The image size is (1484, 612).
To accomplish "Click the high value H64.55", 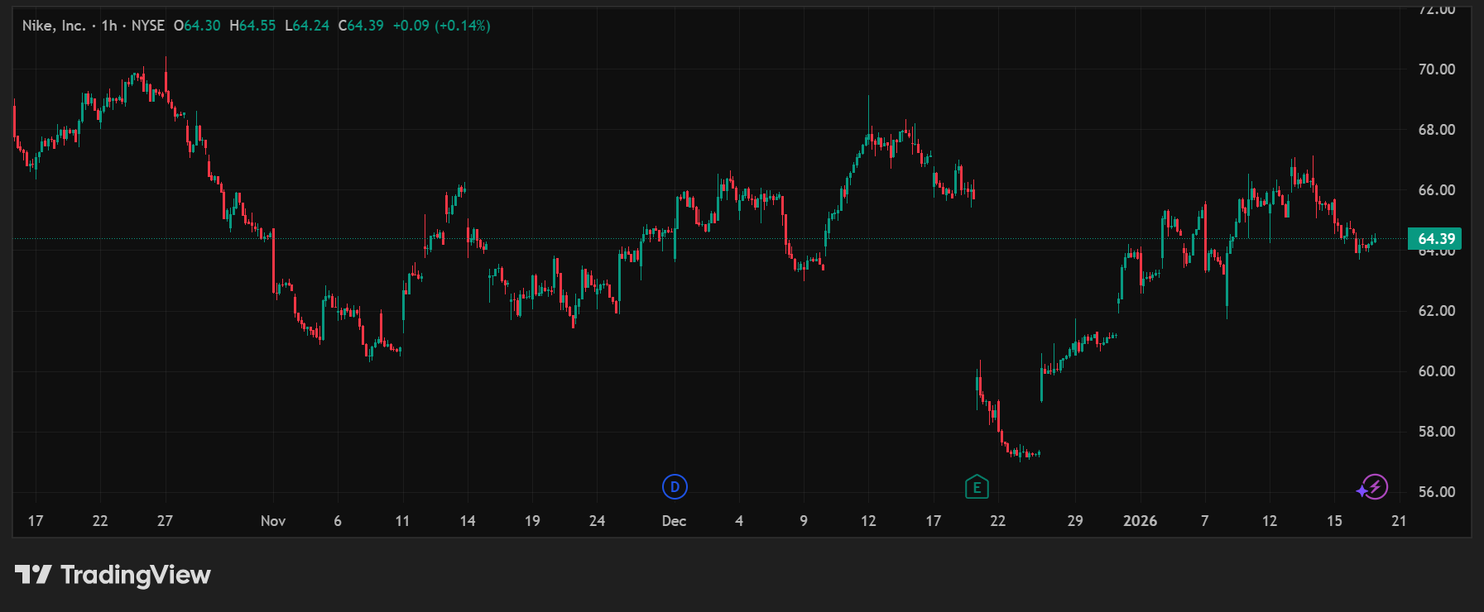I will click(252, 26).
